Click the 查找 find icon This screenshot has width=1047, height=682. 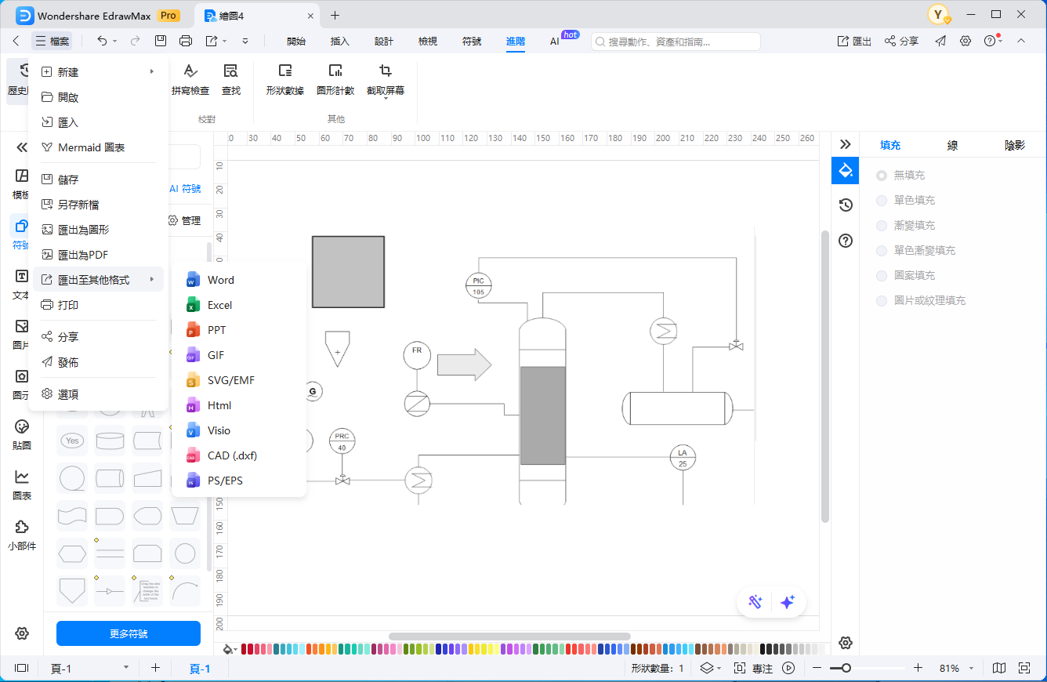pos(230,71)
